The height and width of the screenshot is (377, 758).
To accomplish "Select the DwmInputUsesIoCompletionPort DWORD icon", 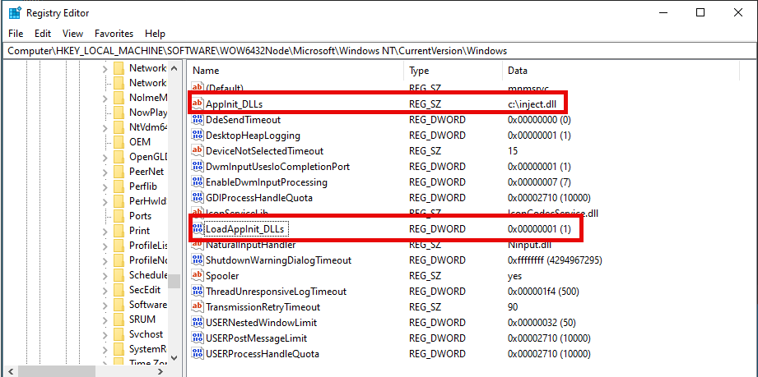I will pyautogui.click(x=198, y=167).
